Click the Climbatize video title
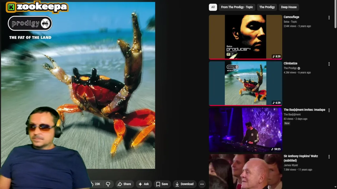The width and height of the screenshot is (337, 189). coord(290,63)
